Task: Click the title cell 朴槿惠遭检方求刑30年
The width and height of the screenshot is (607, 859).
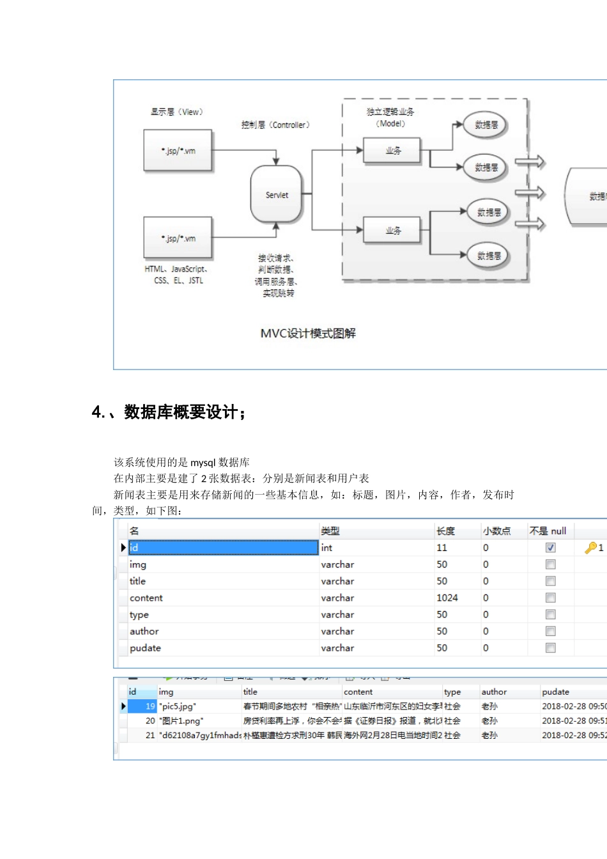Action: 292,735
